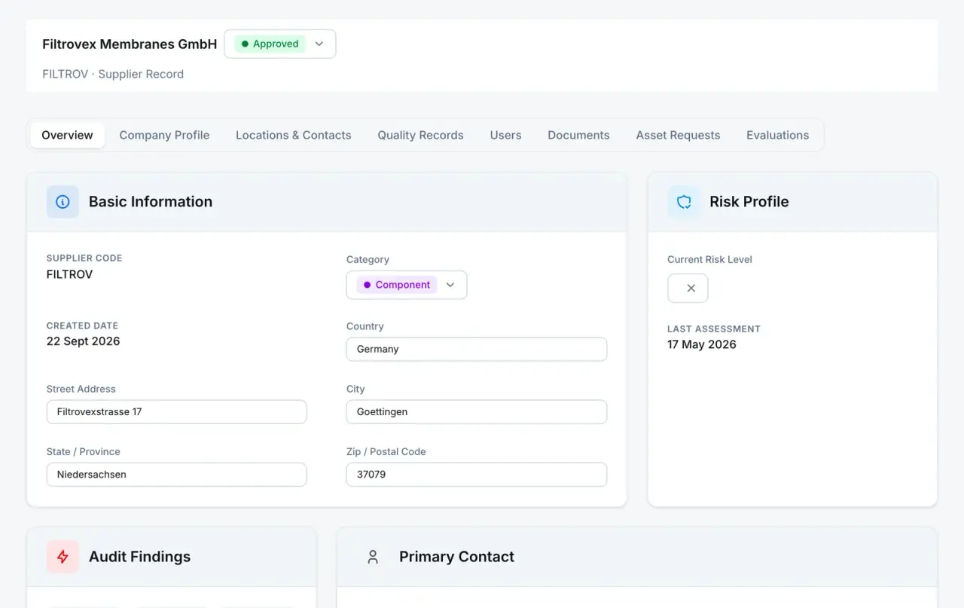Open the Users tab
964x608 pixels.
[x=505, y=136]
